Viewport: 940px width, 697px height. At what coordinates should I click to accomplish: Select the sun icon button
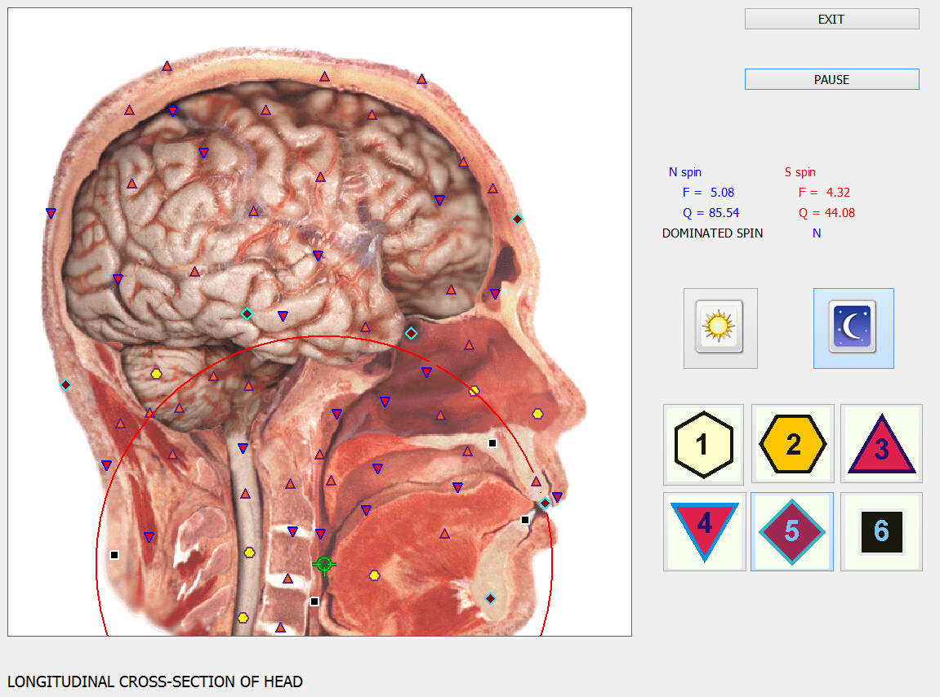click(x=720, y=328)
